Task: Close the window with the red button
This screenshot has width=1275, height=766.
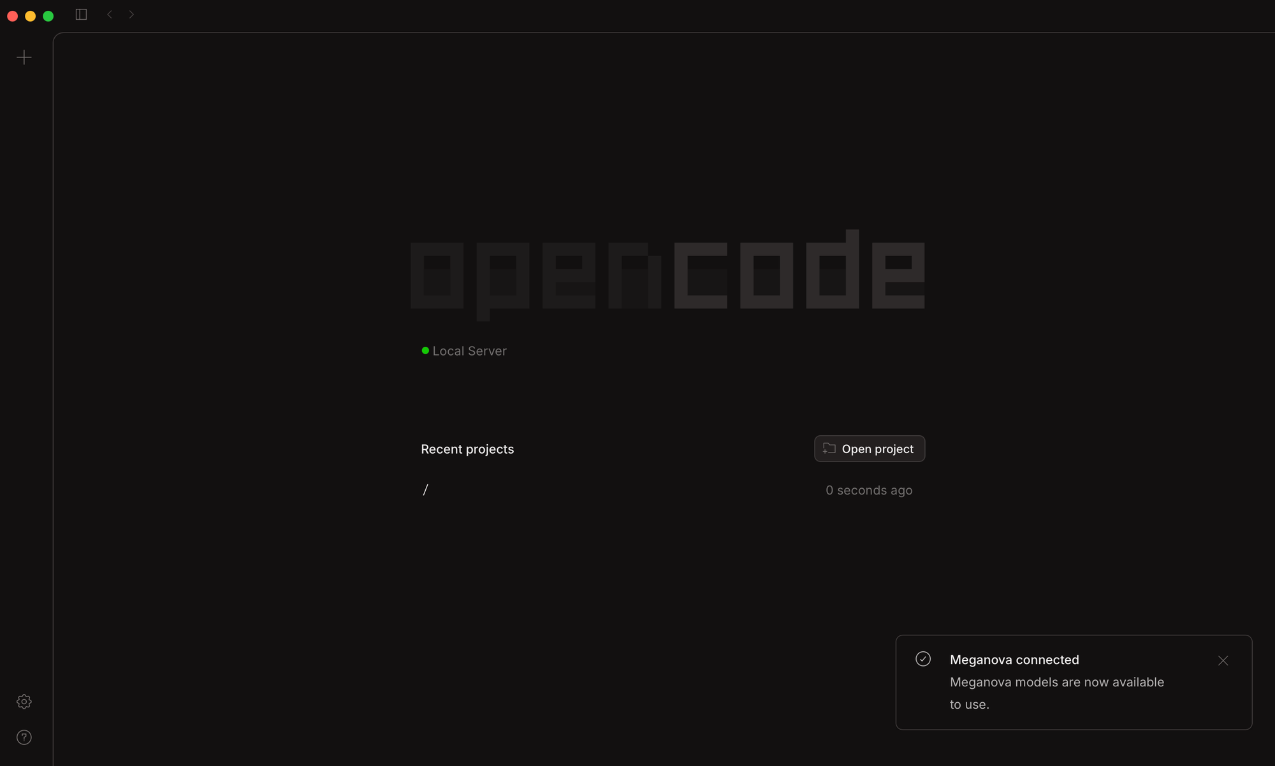Action: click(13, 16)
